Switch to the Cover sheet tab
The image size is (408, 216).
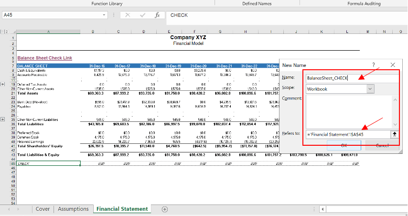[x=43, y=209]
